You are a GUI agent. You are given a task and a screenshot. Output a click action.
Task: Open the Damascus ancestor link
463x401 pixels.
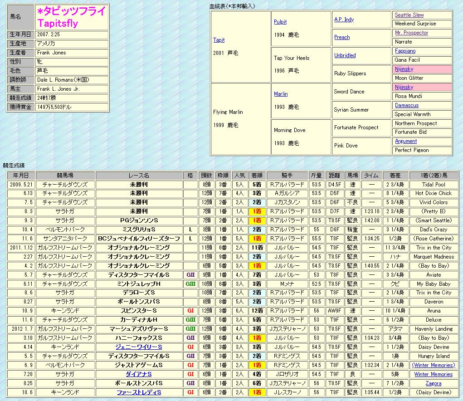pyautogui.click(x=406, y=105)
